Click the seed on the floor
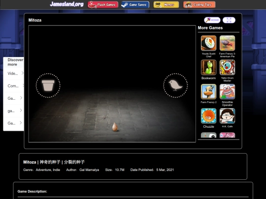Screen dimensions: 266x199 coord(115,127)
